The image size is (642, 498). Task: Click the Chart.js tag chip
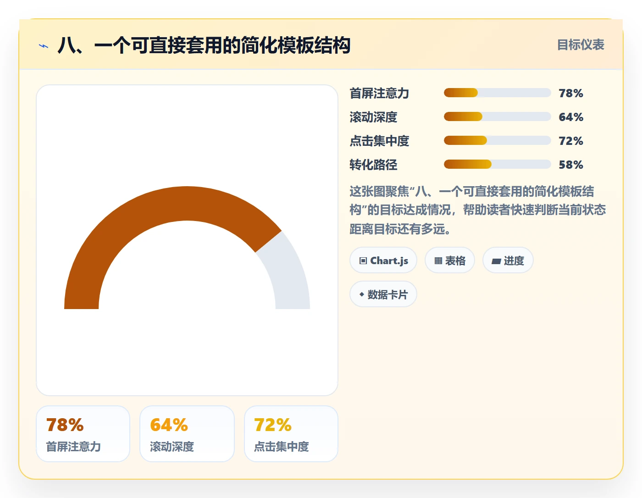(383, 260)
